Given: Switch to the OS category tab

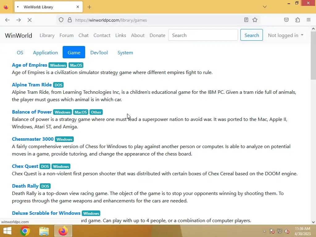Looking at the screenshot, I should click(20, 52).
